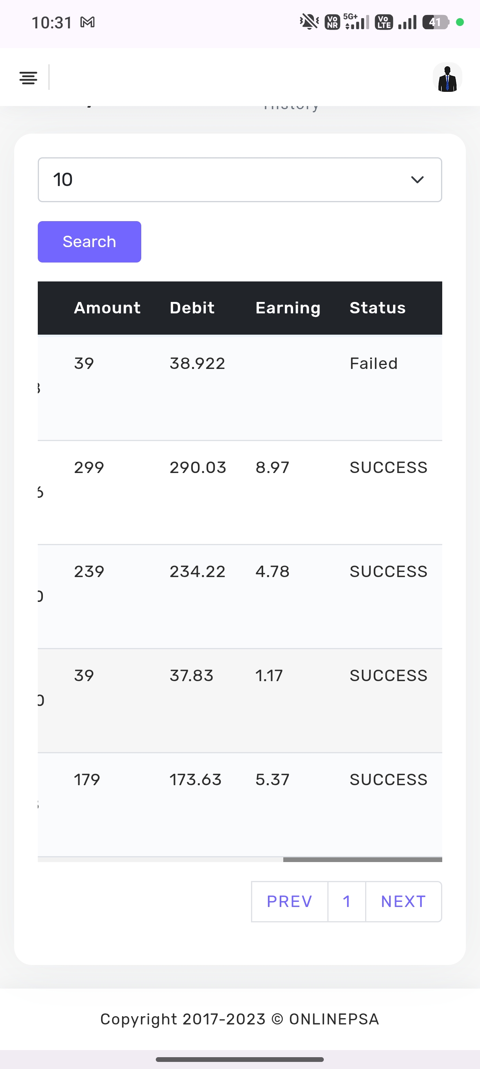
Task: Tap the VoLTE signal icon
Action: (x=384, y=22)
